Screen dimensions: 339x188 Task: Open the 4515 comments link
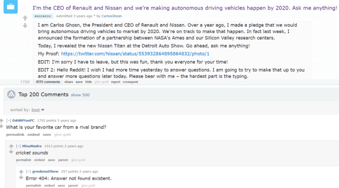pyautogui.click(x=48, y=82)
